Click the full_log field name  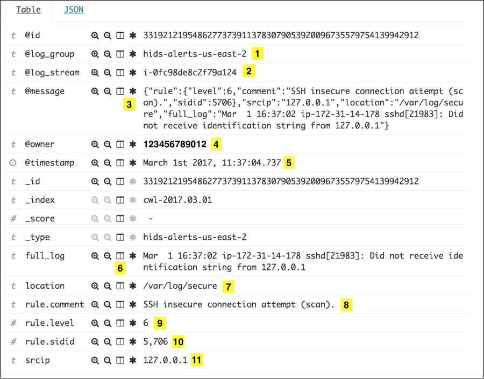[46, 256]
